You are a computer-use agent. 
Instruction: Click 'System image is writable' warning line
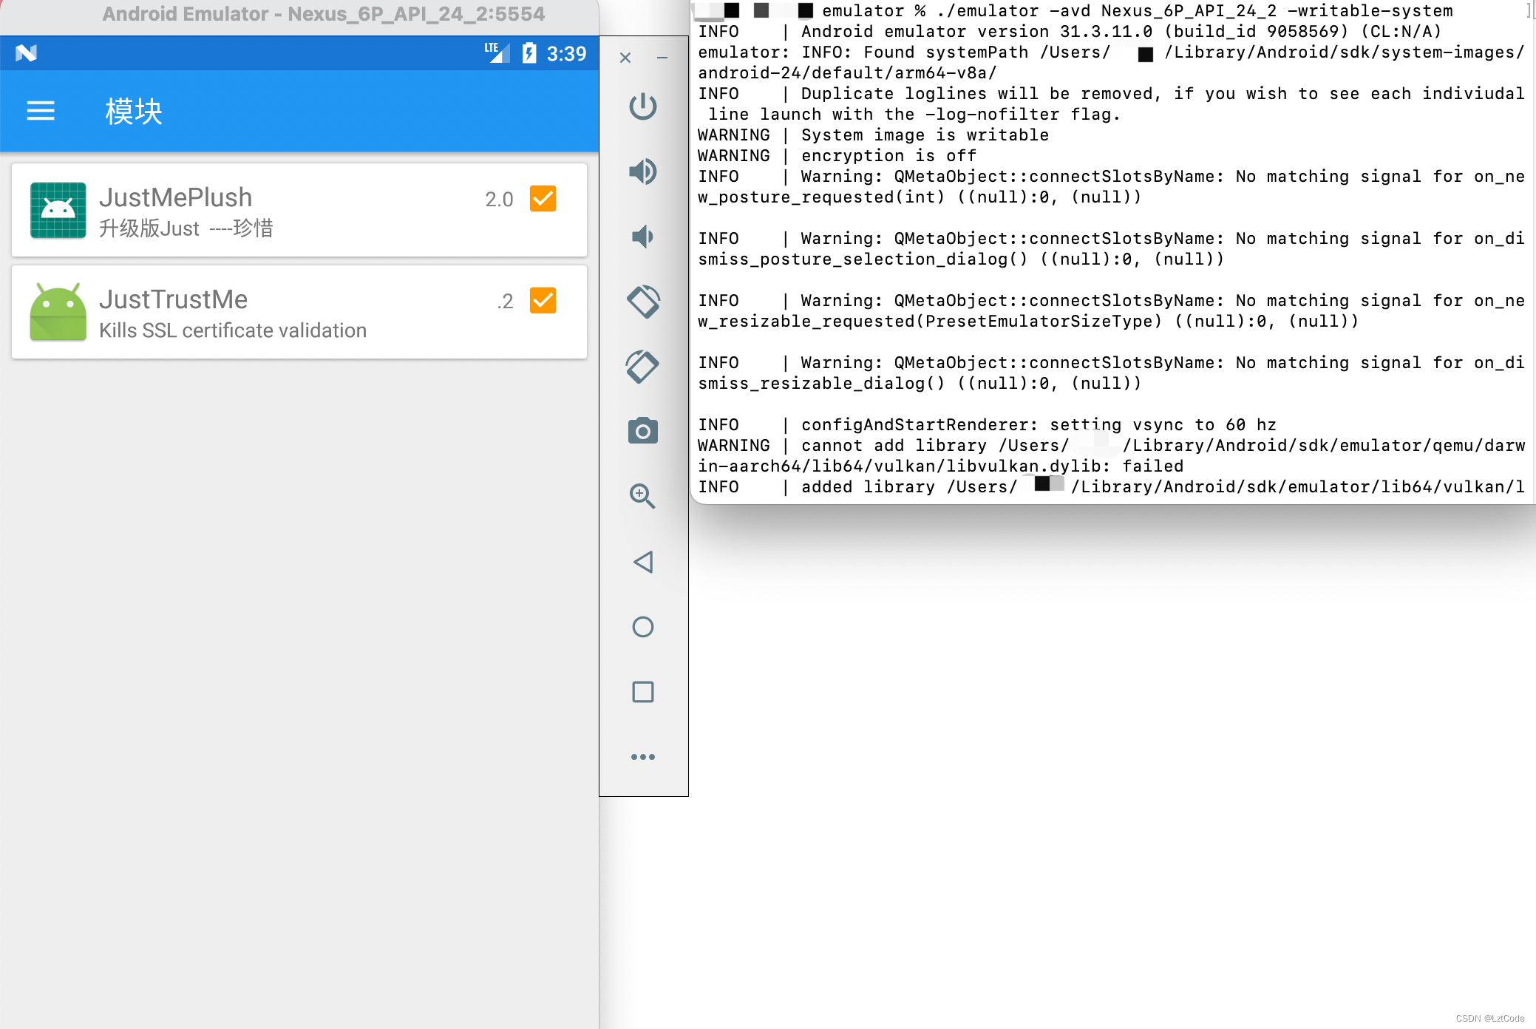coord(874,135)
